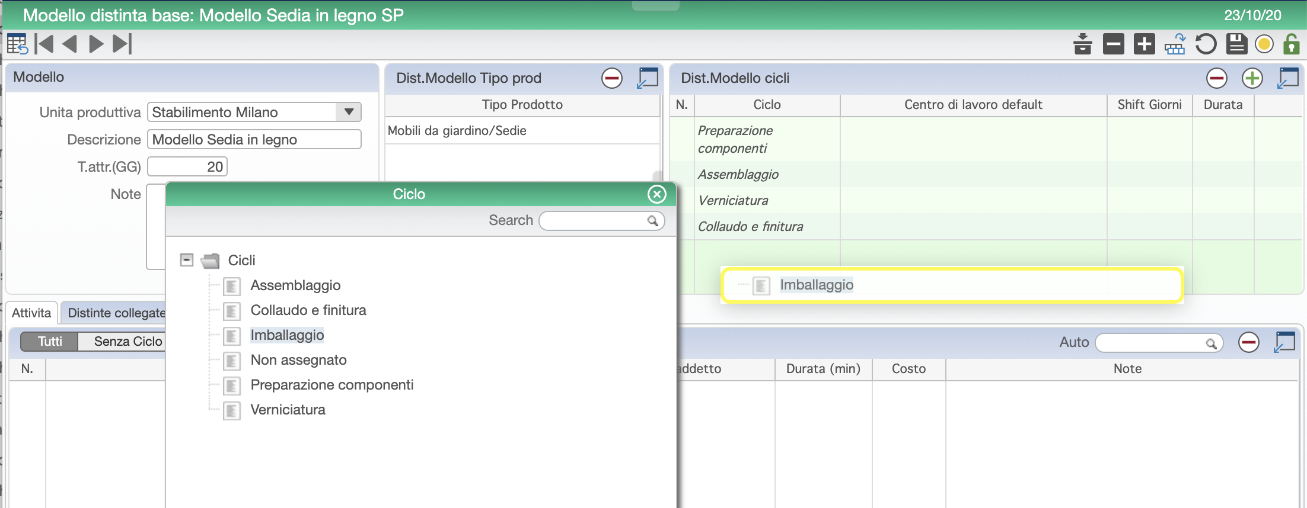1307x508 pixels.
Task: Close the Ciclo popup dialog
Action: tap(657, 194)
